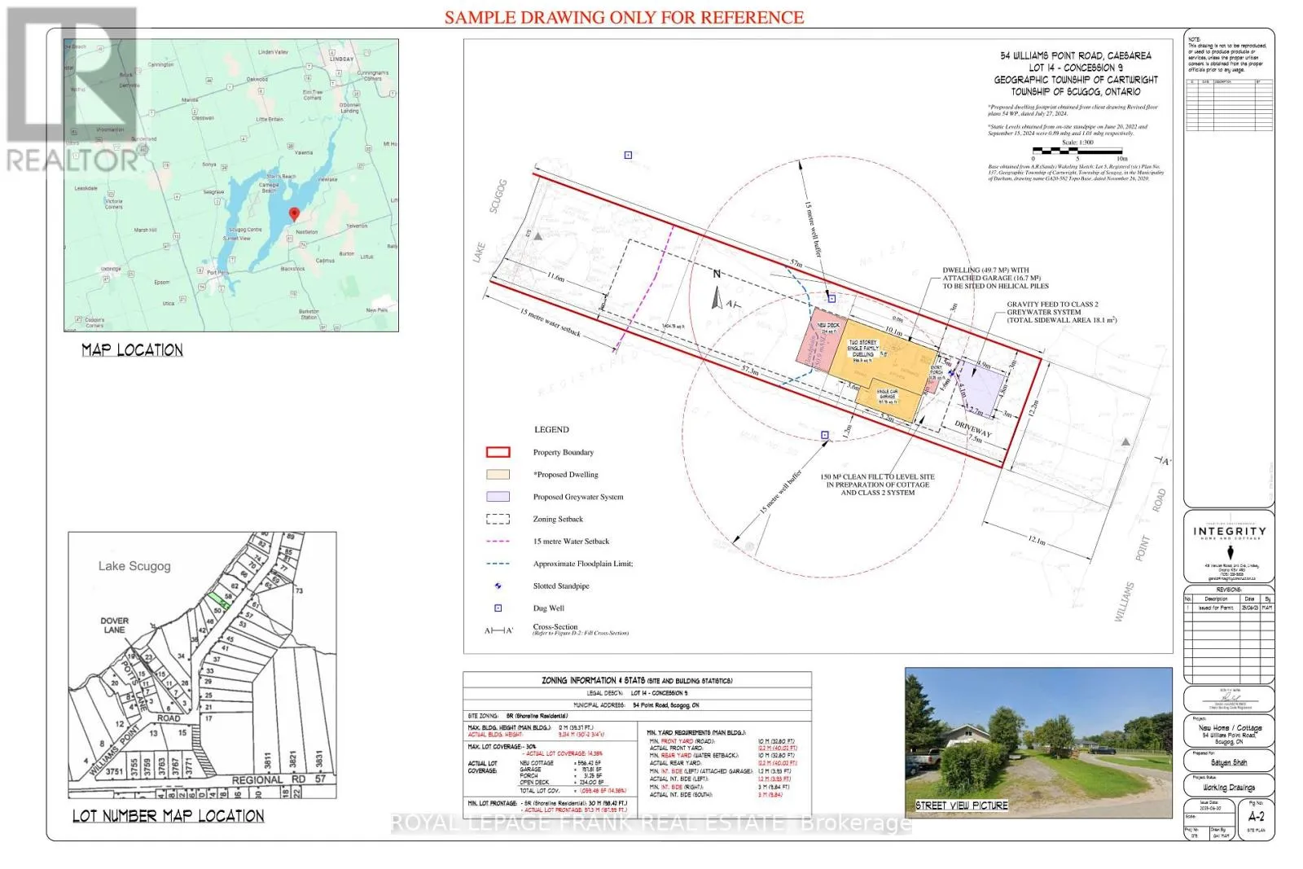Click the Zoning Setback dashed box legend icon
1303x869 pixels.
pyautogui.click(x=498, y=520)
